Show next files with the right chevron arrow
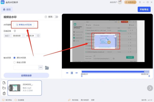 click(150, 88)
